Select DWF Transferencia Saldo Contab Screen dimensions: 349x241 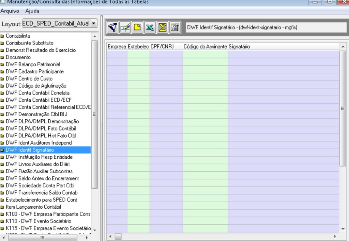42,193
